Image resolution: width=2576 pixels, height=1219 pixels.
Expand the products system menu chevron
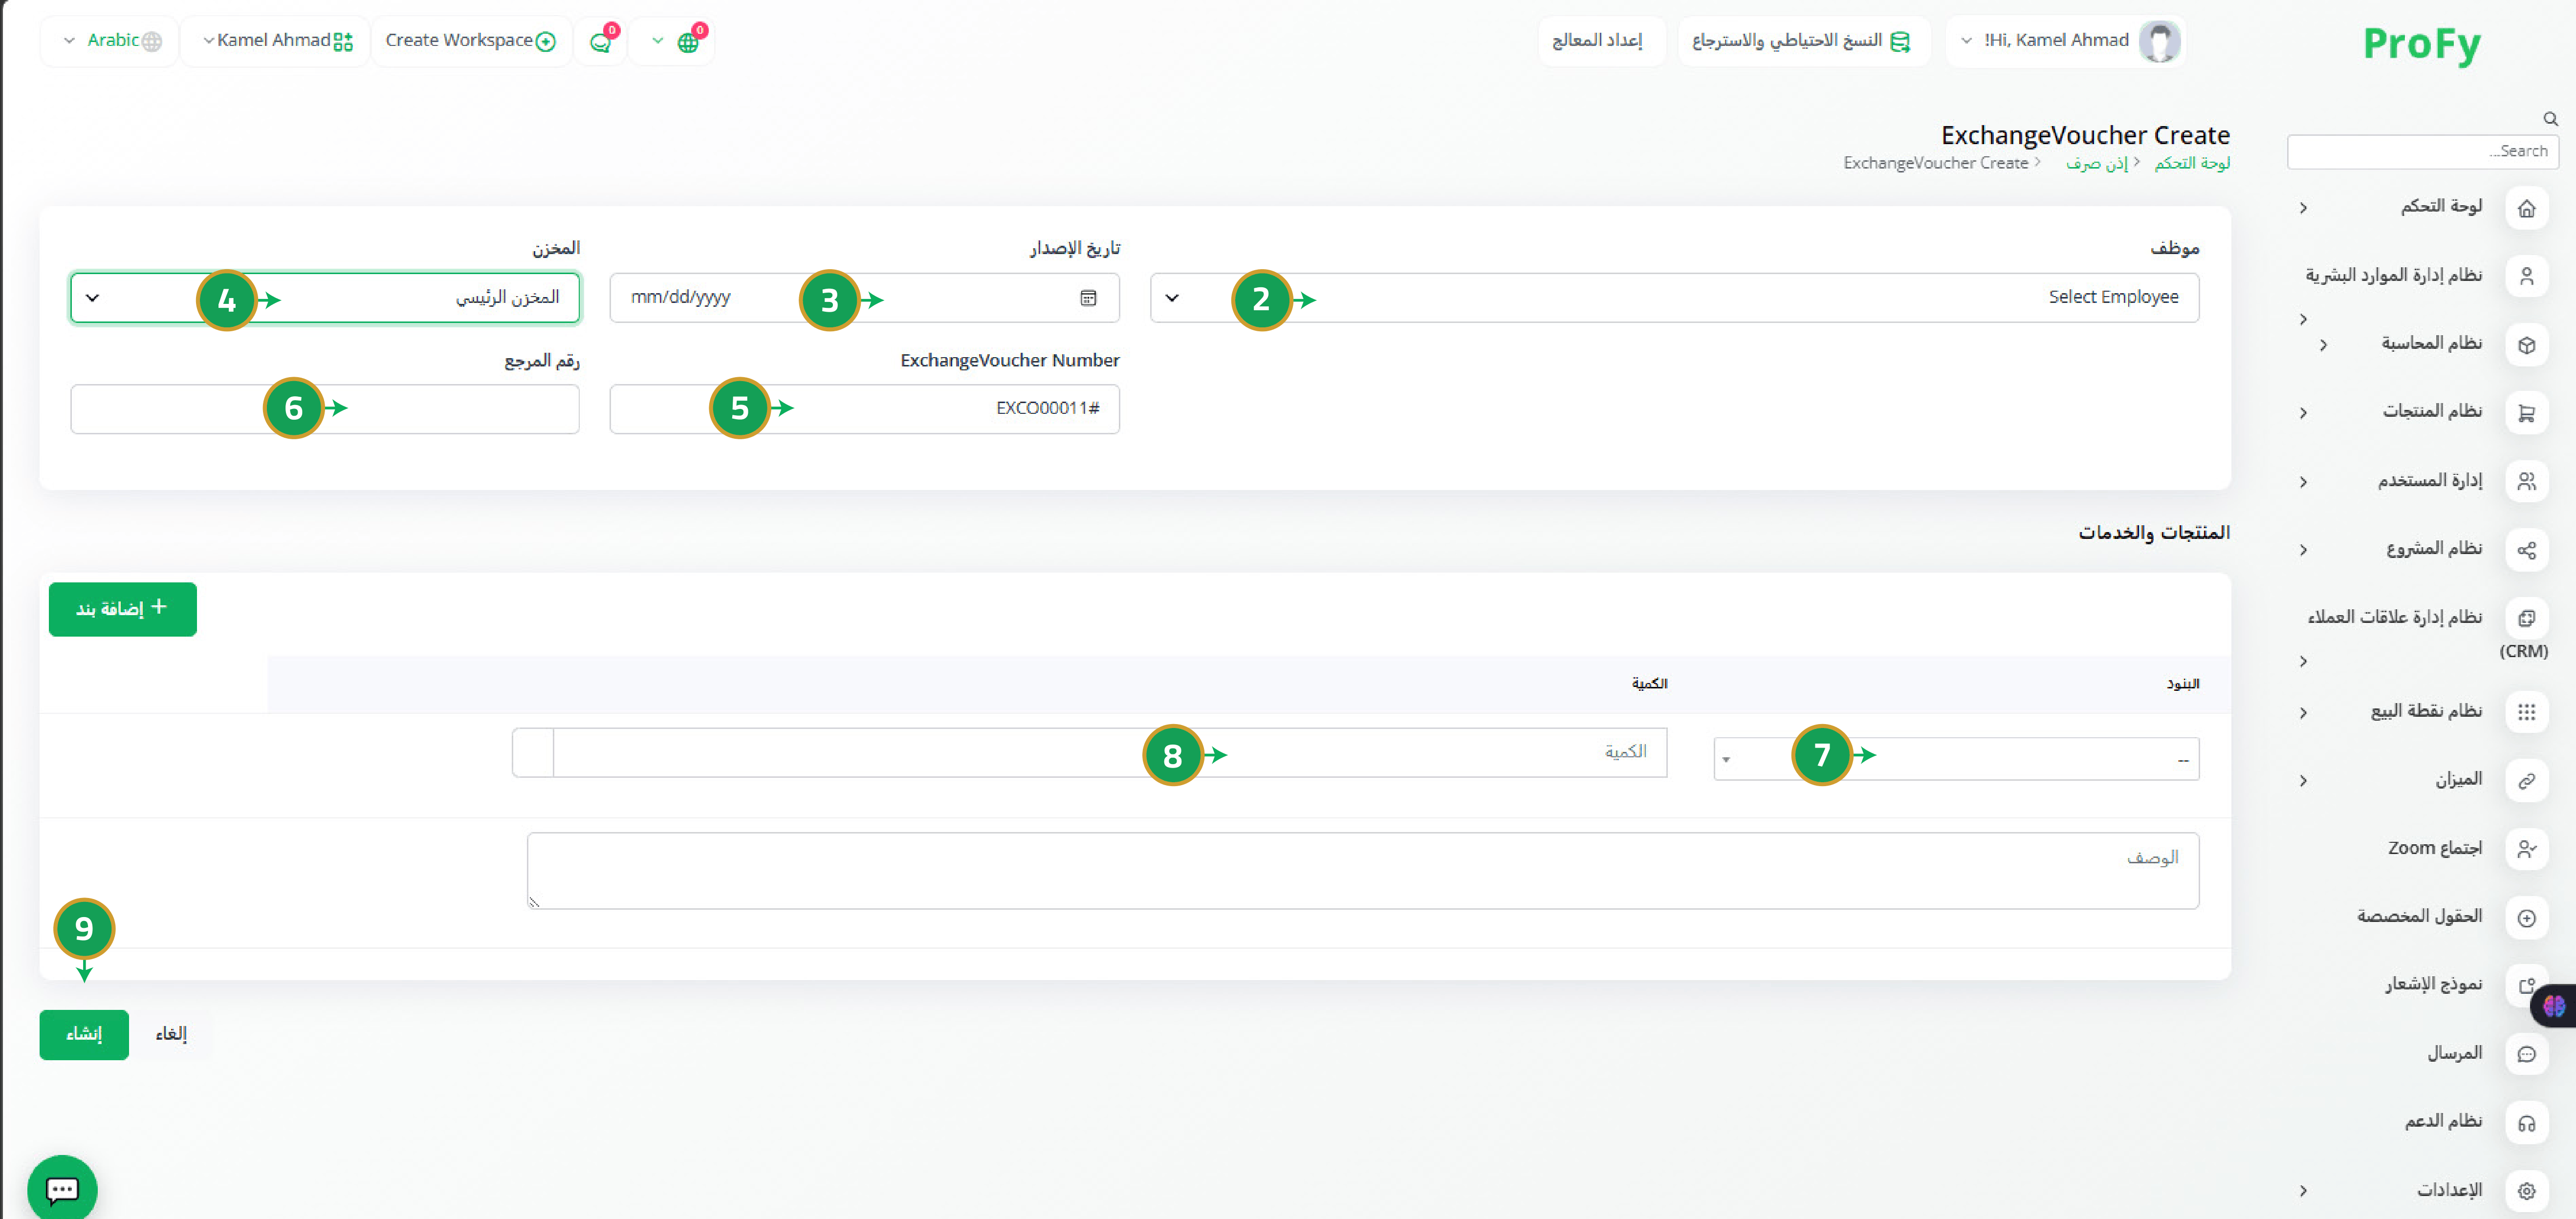(2303, 413)
